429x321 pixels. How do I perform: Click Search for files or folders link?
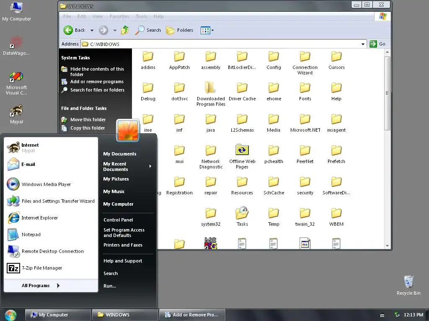tap(93, 90)
